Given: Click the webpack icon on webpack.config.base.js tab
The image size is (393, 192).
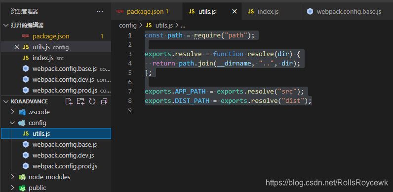Looking at the screenshot, I should click(310, 11).
